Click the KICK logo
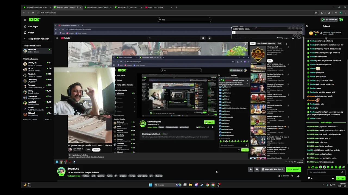 [35, 19]
